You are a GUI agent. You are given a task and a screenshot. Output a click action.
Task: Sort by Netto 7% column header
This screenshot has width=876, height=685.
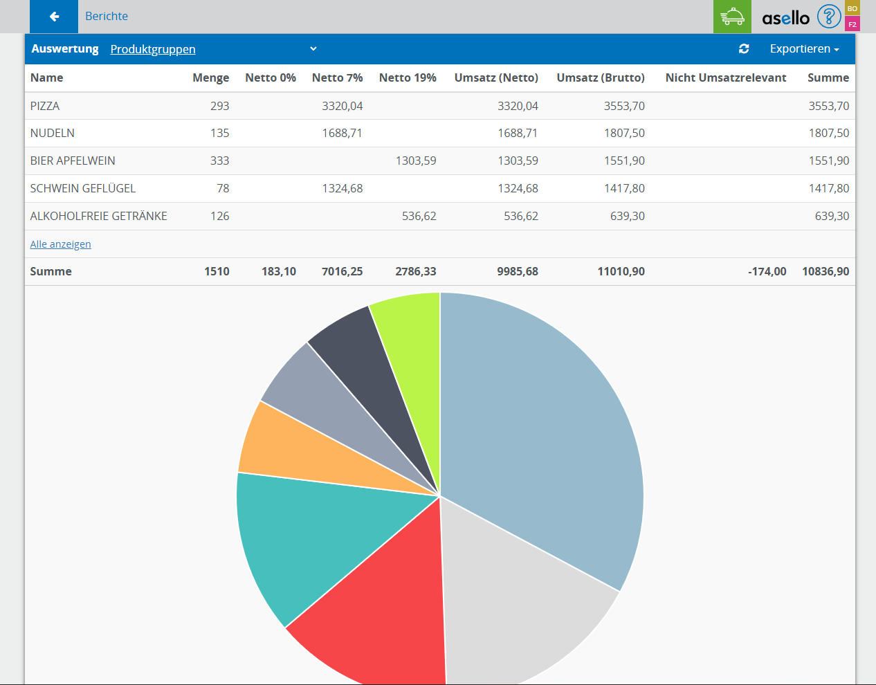coord(337,77)
